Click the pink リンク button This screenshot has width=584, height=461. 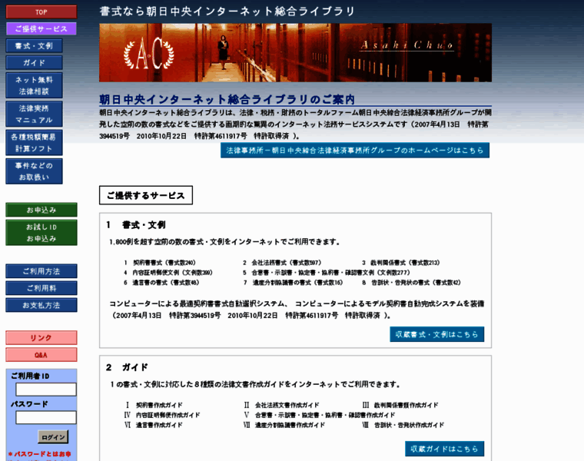(x=41, y=338)
